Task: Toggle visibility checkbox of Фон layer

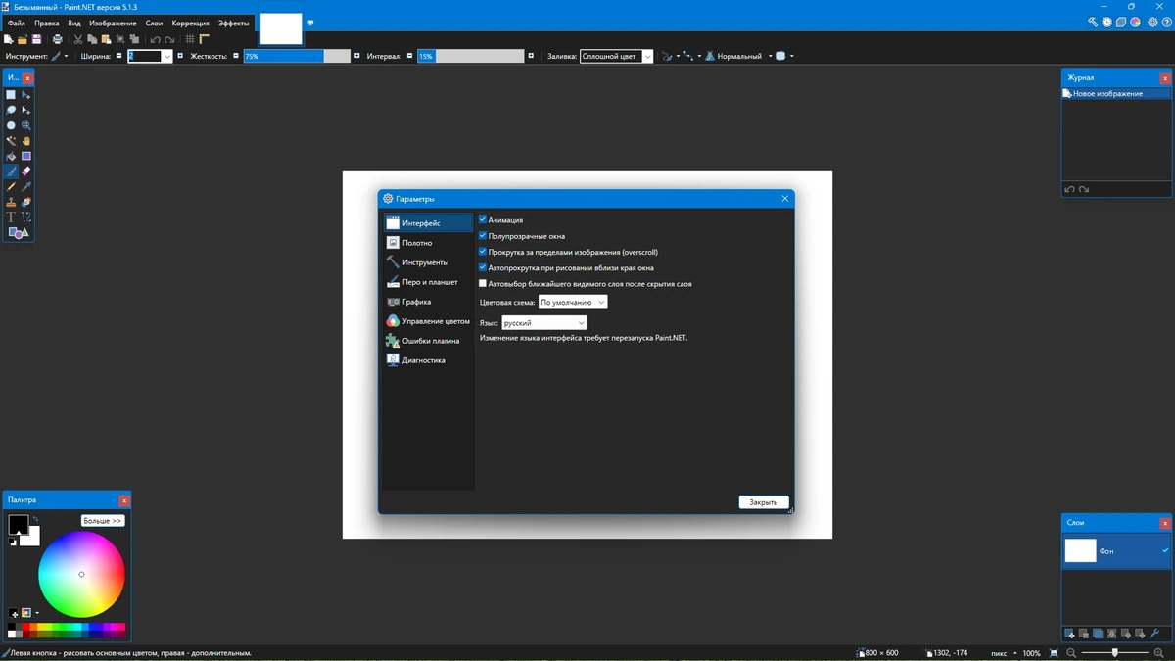Action: click(1165, 550)
